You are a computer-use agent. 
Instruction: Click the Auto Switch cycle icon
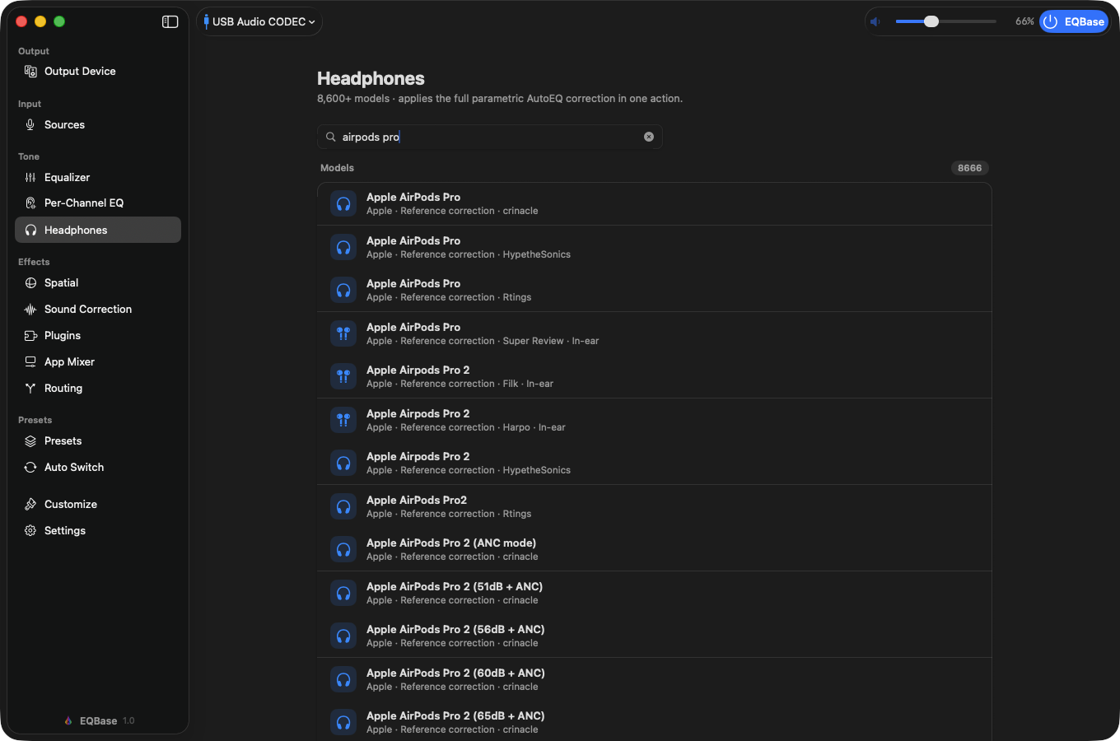point(30,468)
